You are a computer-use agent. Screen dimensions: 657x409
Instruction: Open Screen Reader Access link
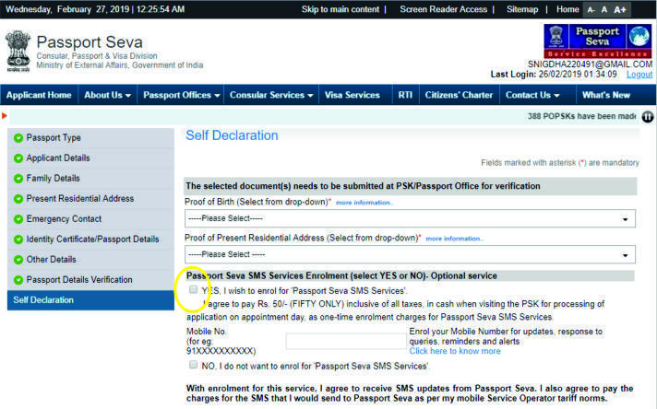tap(443, 9)
